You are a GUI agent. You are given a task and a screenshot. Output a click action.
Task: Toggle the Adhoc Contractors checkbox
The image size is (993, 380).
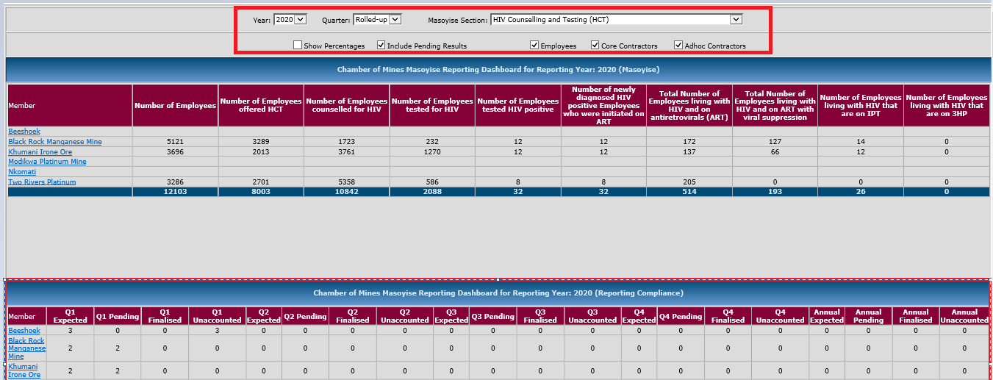(x=678, y=45)
